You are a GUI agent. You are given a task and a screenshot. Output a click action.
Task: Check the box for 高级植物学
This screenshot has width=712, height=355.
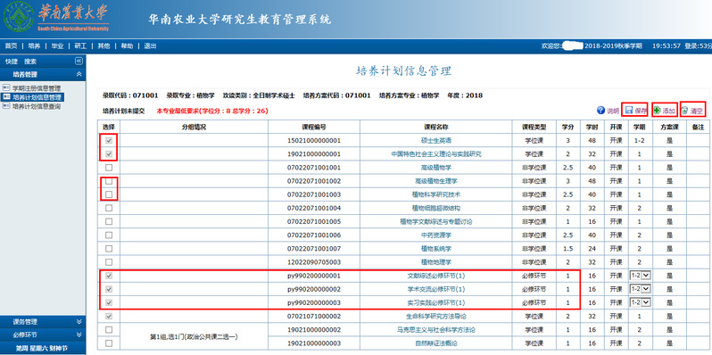pyautogui.click(x=109, y=168)
